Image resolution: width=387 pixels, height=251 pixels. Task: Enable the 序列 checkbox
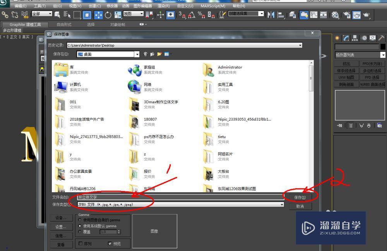pyautogui.click(x=80, y=244)
